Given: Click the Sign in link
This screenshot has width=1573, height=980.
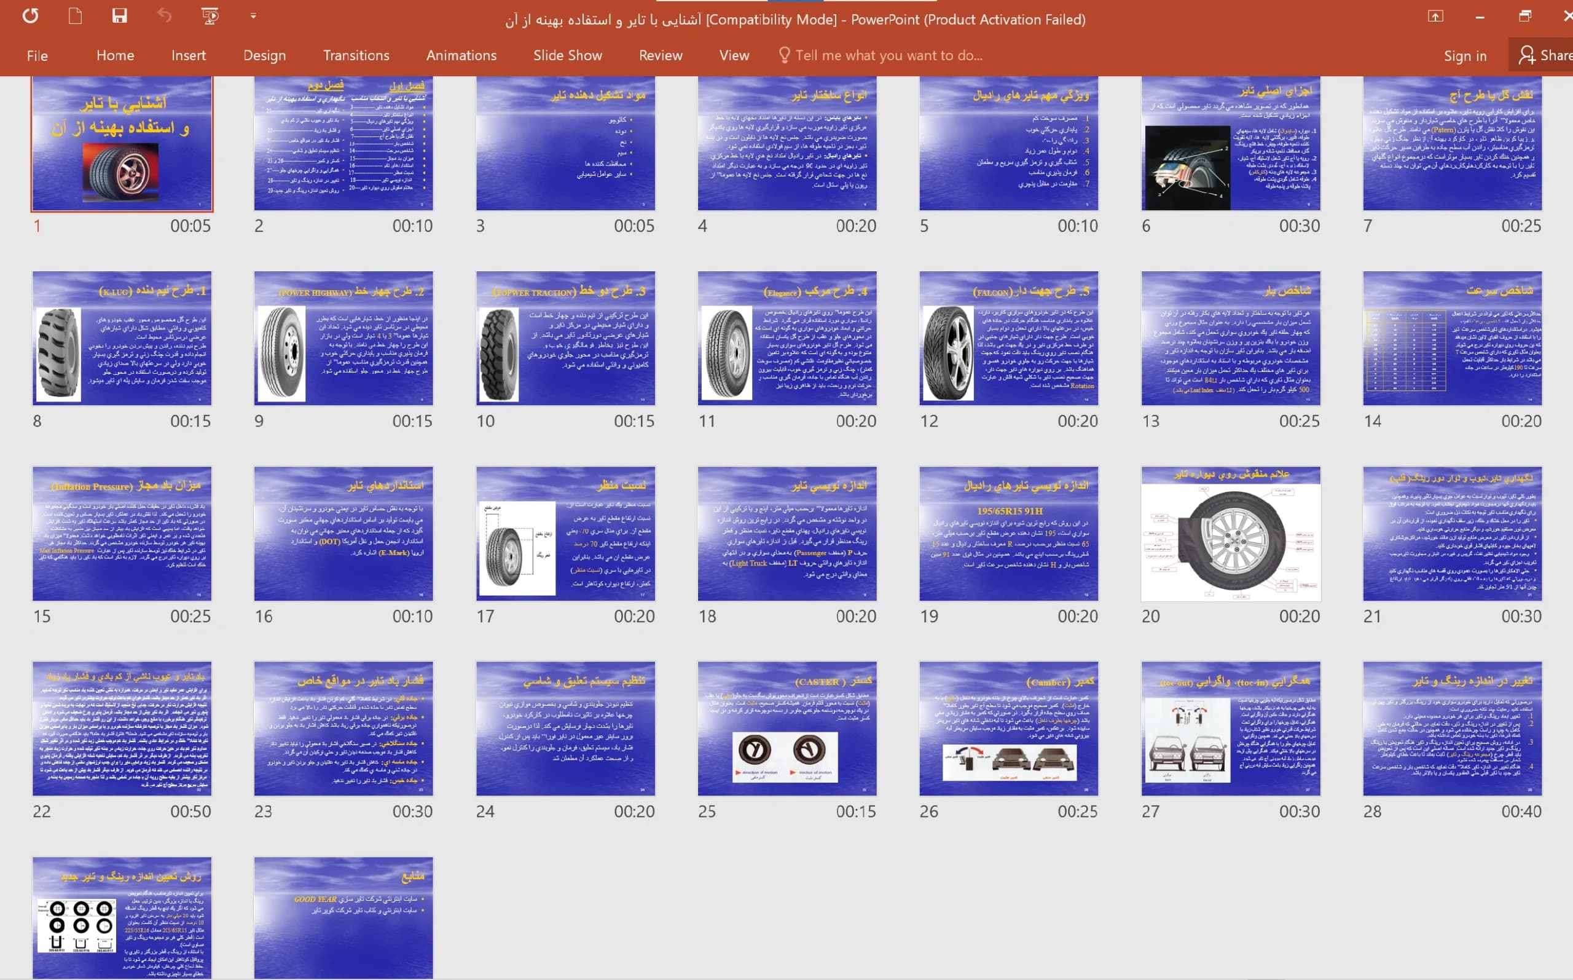Looking at the screenshot, I should pos(1465,57).
